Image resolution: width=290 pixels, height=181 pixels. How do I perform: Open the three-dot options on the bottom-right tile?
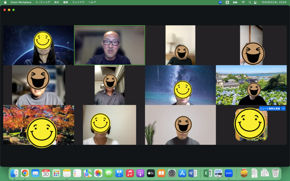click(283, 109)
